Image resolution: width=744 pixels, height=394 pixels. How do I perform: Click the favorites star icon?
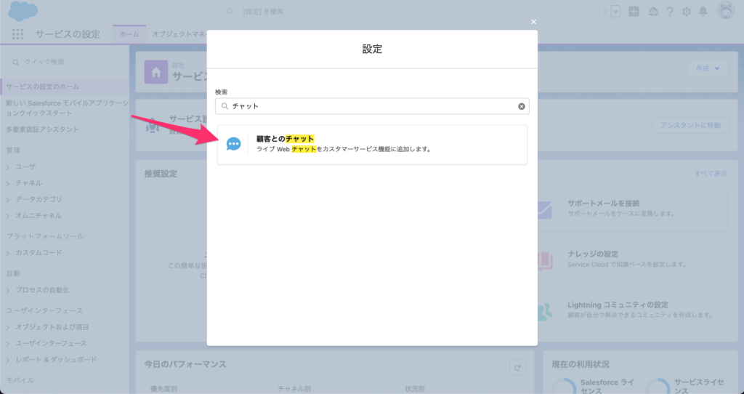point(605,12)
